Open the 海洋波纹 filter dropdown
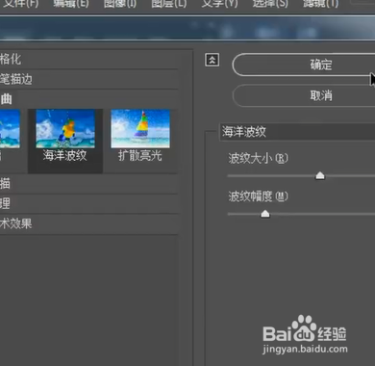 tap(297, 132)
